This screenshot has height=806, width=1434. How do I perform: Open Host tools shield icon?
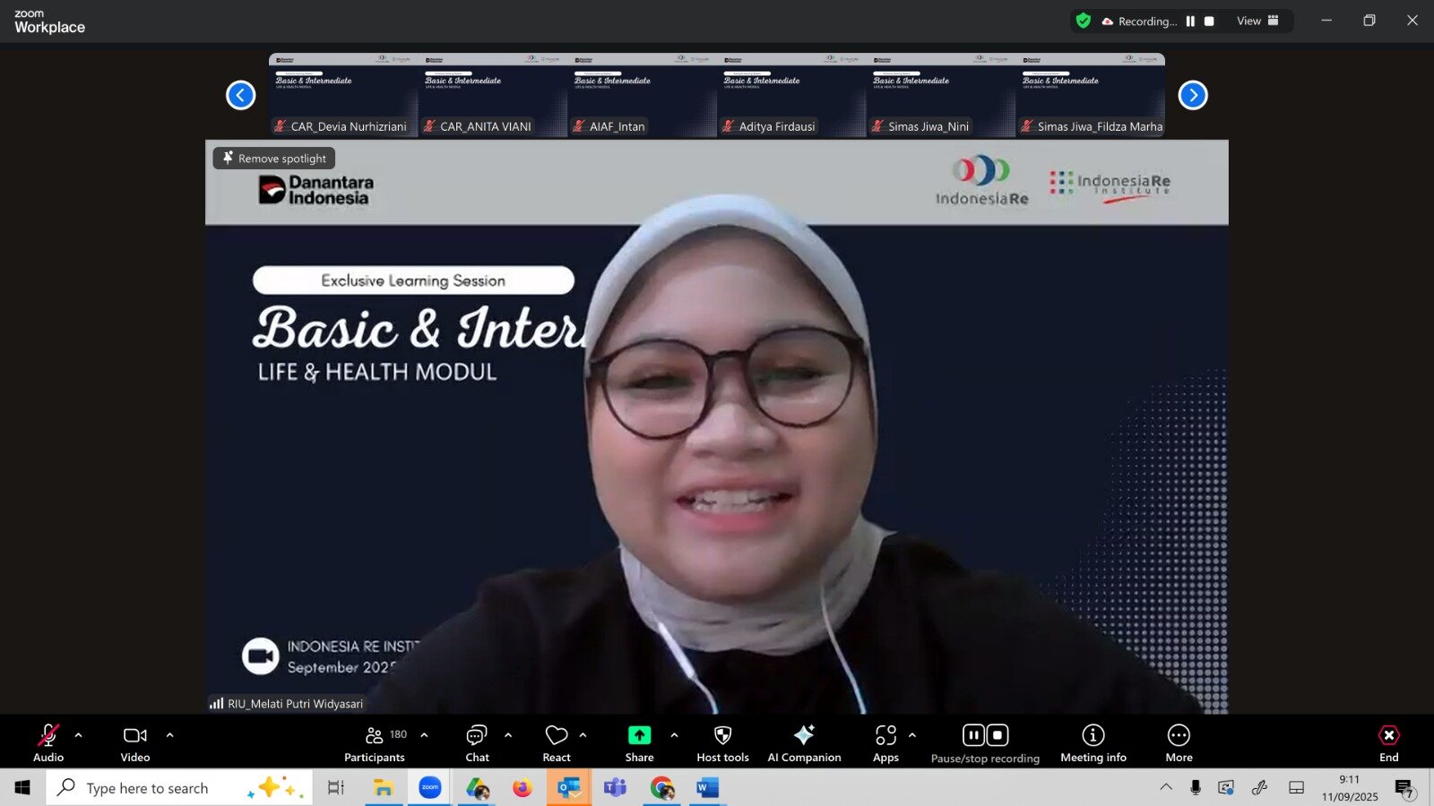(722, 735)
